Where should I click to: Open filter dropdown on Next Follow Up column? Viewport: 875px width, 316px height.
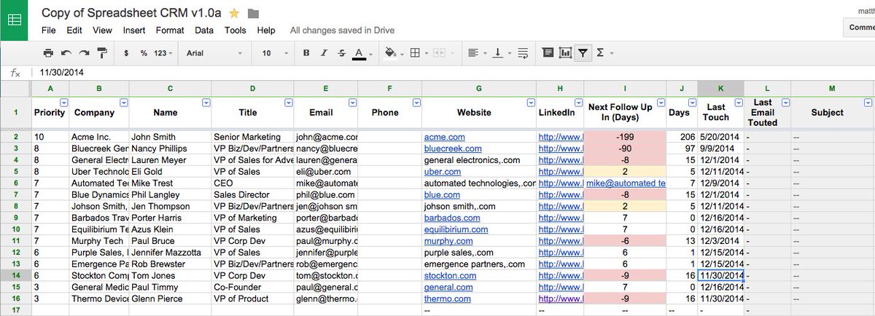pyautogui.click(x=661, y=103)
